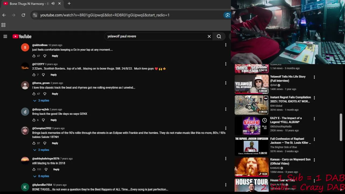The width and height of the screenshot is (345, 194).
Task: Click the search magnifier button
Action: (219, 36)
